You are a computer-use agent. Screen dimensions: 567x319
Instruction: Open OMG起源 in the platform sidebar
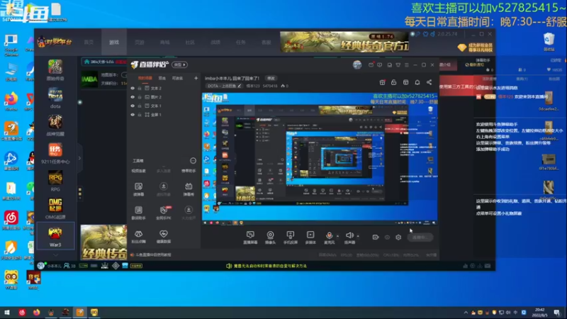pos(55,208)
